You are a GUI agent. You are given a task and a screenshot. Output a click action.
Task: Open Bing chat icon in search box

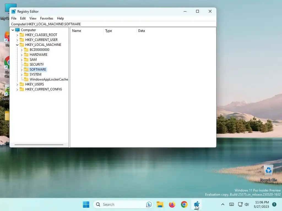tap(149, 204)
